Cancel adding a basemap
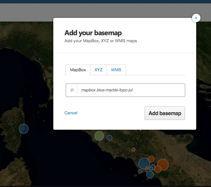The image size is (211, 187). point(71,113)
